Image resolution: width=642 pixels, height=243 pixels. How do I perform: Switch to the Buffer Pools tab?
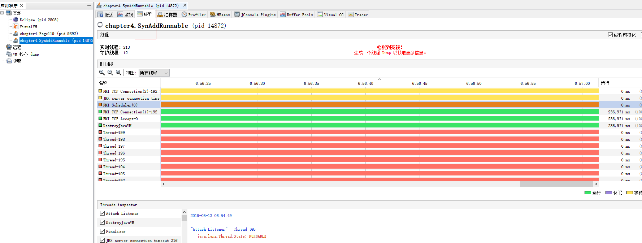[296, 15]
